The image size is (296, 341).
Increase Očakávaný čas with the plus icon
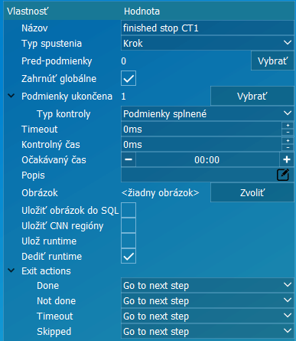[x=287, y=159]
